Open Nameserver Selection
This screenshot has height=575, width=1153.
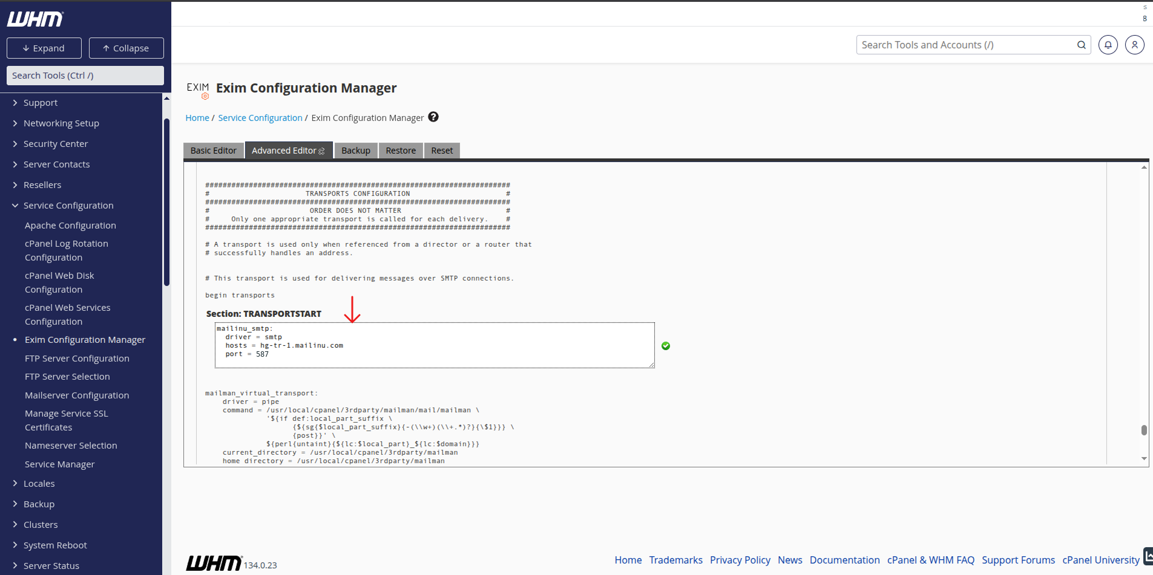click(71, 446)
